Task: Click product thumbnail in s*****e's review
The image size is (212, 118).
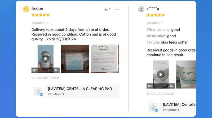Action: click(153, 107)
